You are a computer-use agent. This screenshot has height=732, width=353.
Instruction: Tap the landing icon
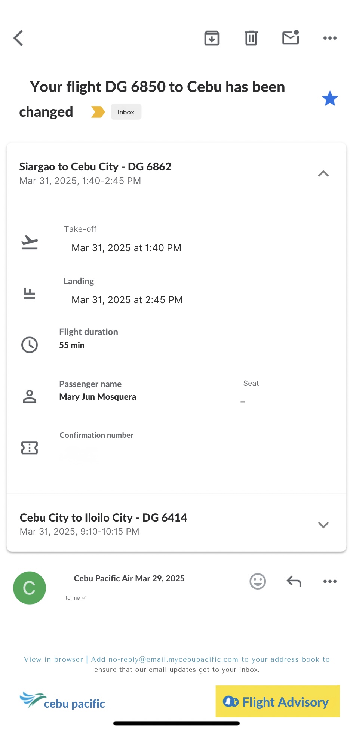30,294
